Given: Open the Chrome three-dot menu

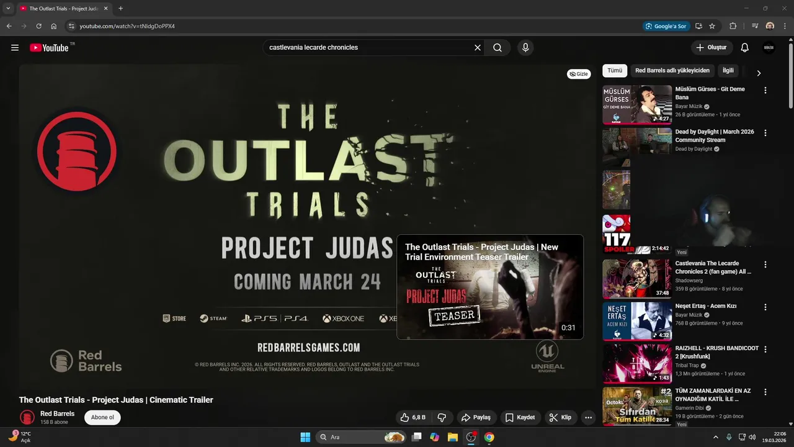Looking at the screenshot, I should pos(785,26).
